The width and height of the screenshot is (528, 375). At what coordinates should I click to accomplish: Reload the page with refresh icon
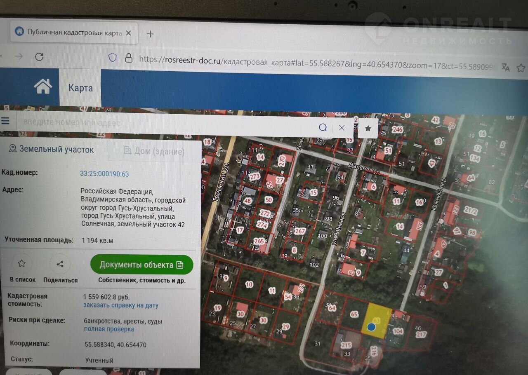click(39, 56)
